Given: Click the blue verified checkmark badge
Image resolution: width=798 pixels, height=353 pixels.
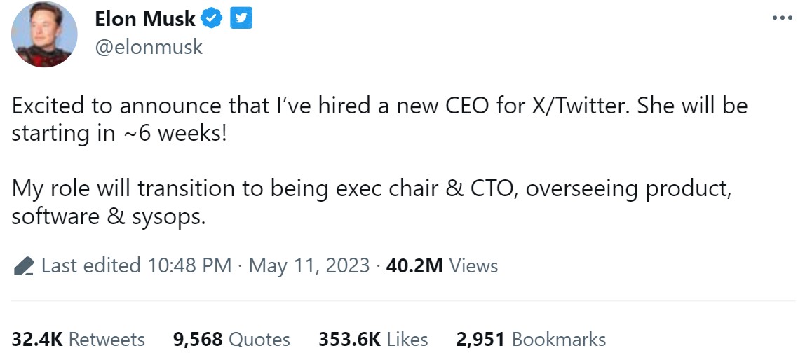Looking at the screenshot, I should [x=212, y=20].
